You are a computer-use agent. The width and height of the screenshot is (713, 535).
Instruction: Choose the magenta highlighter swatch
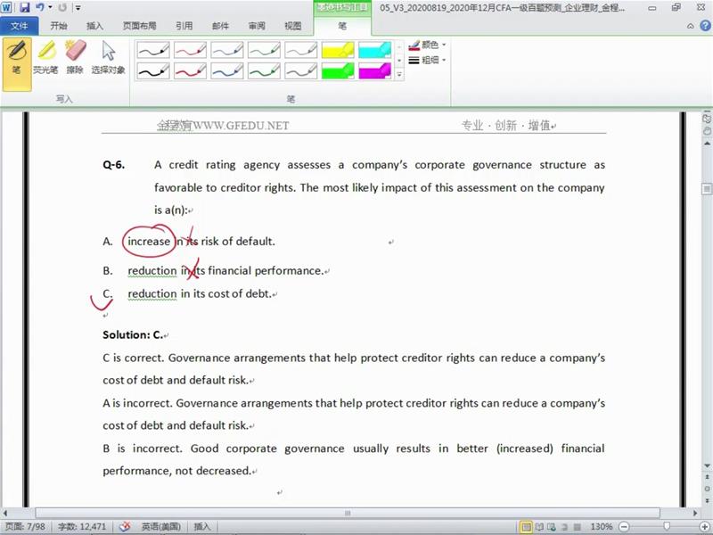[x=374, y=71]
